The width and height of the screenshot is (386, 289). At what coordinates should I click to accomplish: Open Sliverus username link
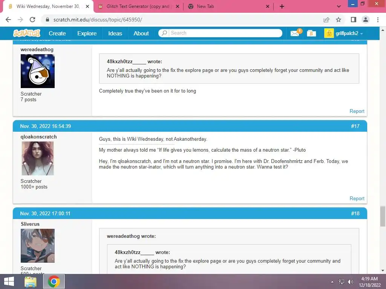30,224
